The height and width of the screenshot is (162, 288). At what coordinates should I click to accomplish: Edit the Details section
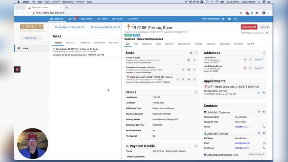click(x=196, y=92)
